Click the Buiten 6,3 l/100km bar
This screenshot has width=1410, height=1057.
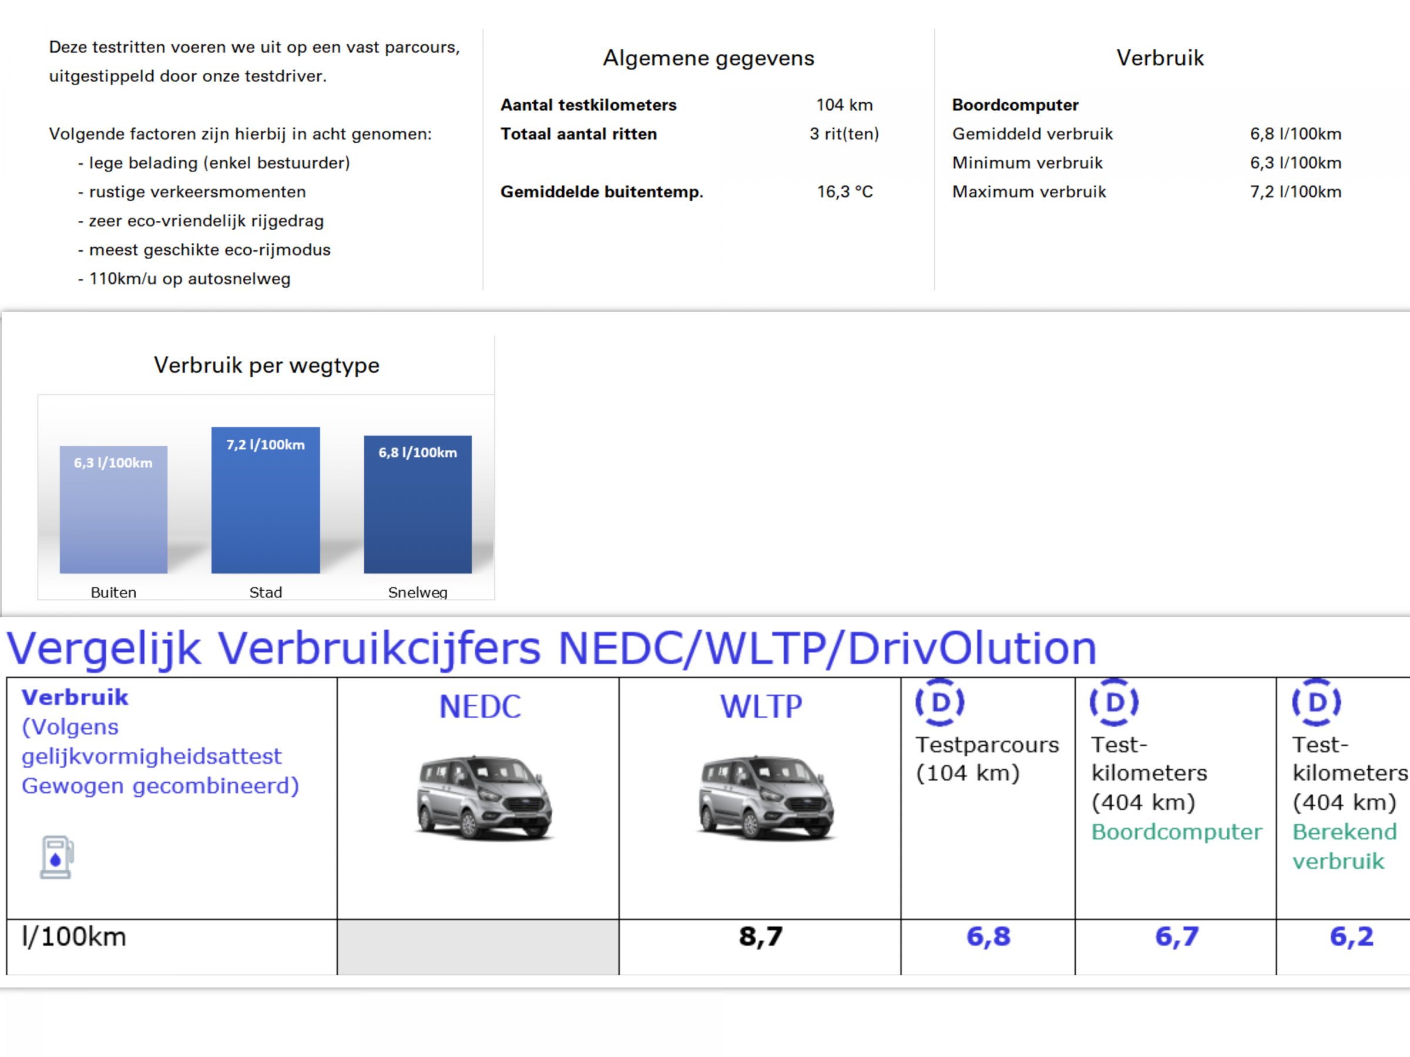113,510
